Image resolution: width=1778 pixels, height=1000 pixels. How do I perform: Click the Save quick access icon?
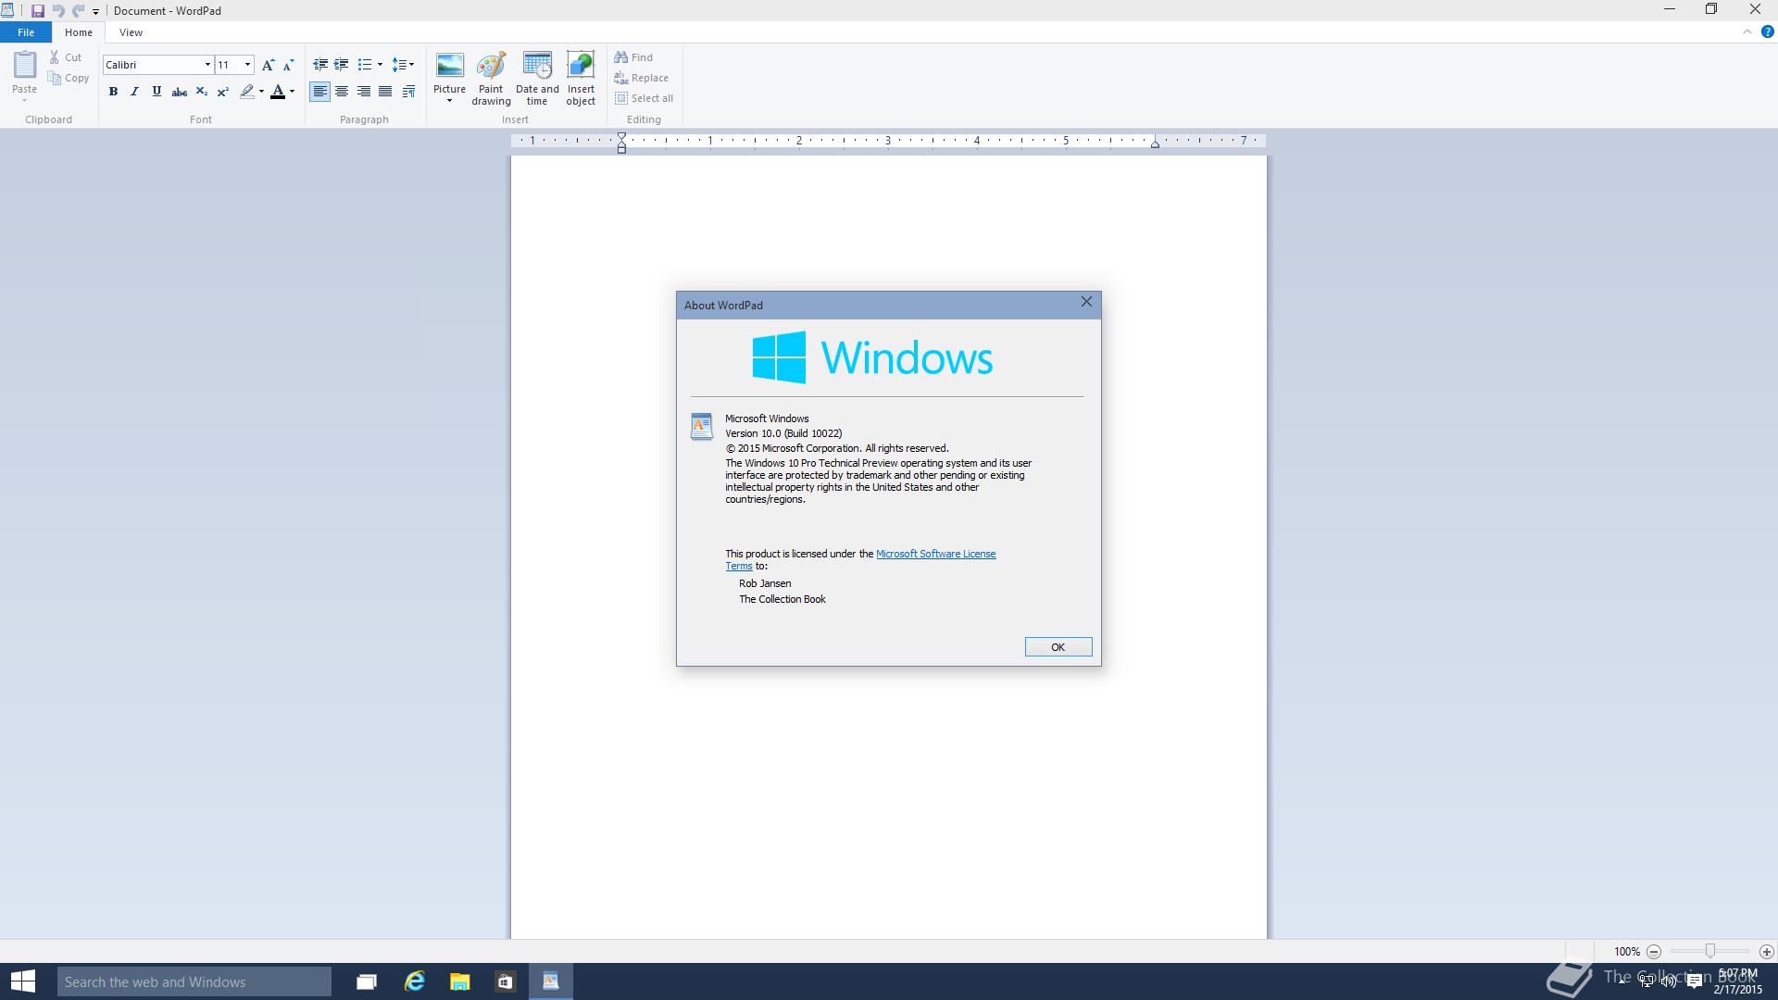pyautogui.click(x=38, y=11)
